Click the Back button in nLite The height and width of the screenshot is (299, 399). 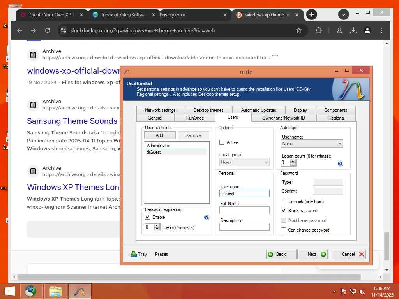(281, 254)
